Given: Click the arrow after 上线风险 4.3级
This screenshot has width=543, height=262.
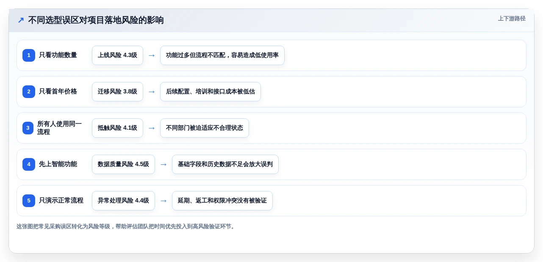Looking at the screenshot, I should tap(152, 55).
